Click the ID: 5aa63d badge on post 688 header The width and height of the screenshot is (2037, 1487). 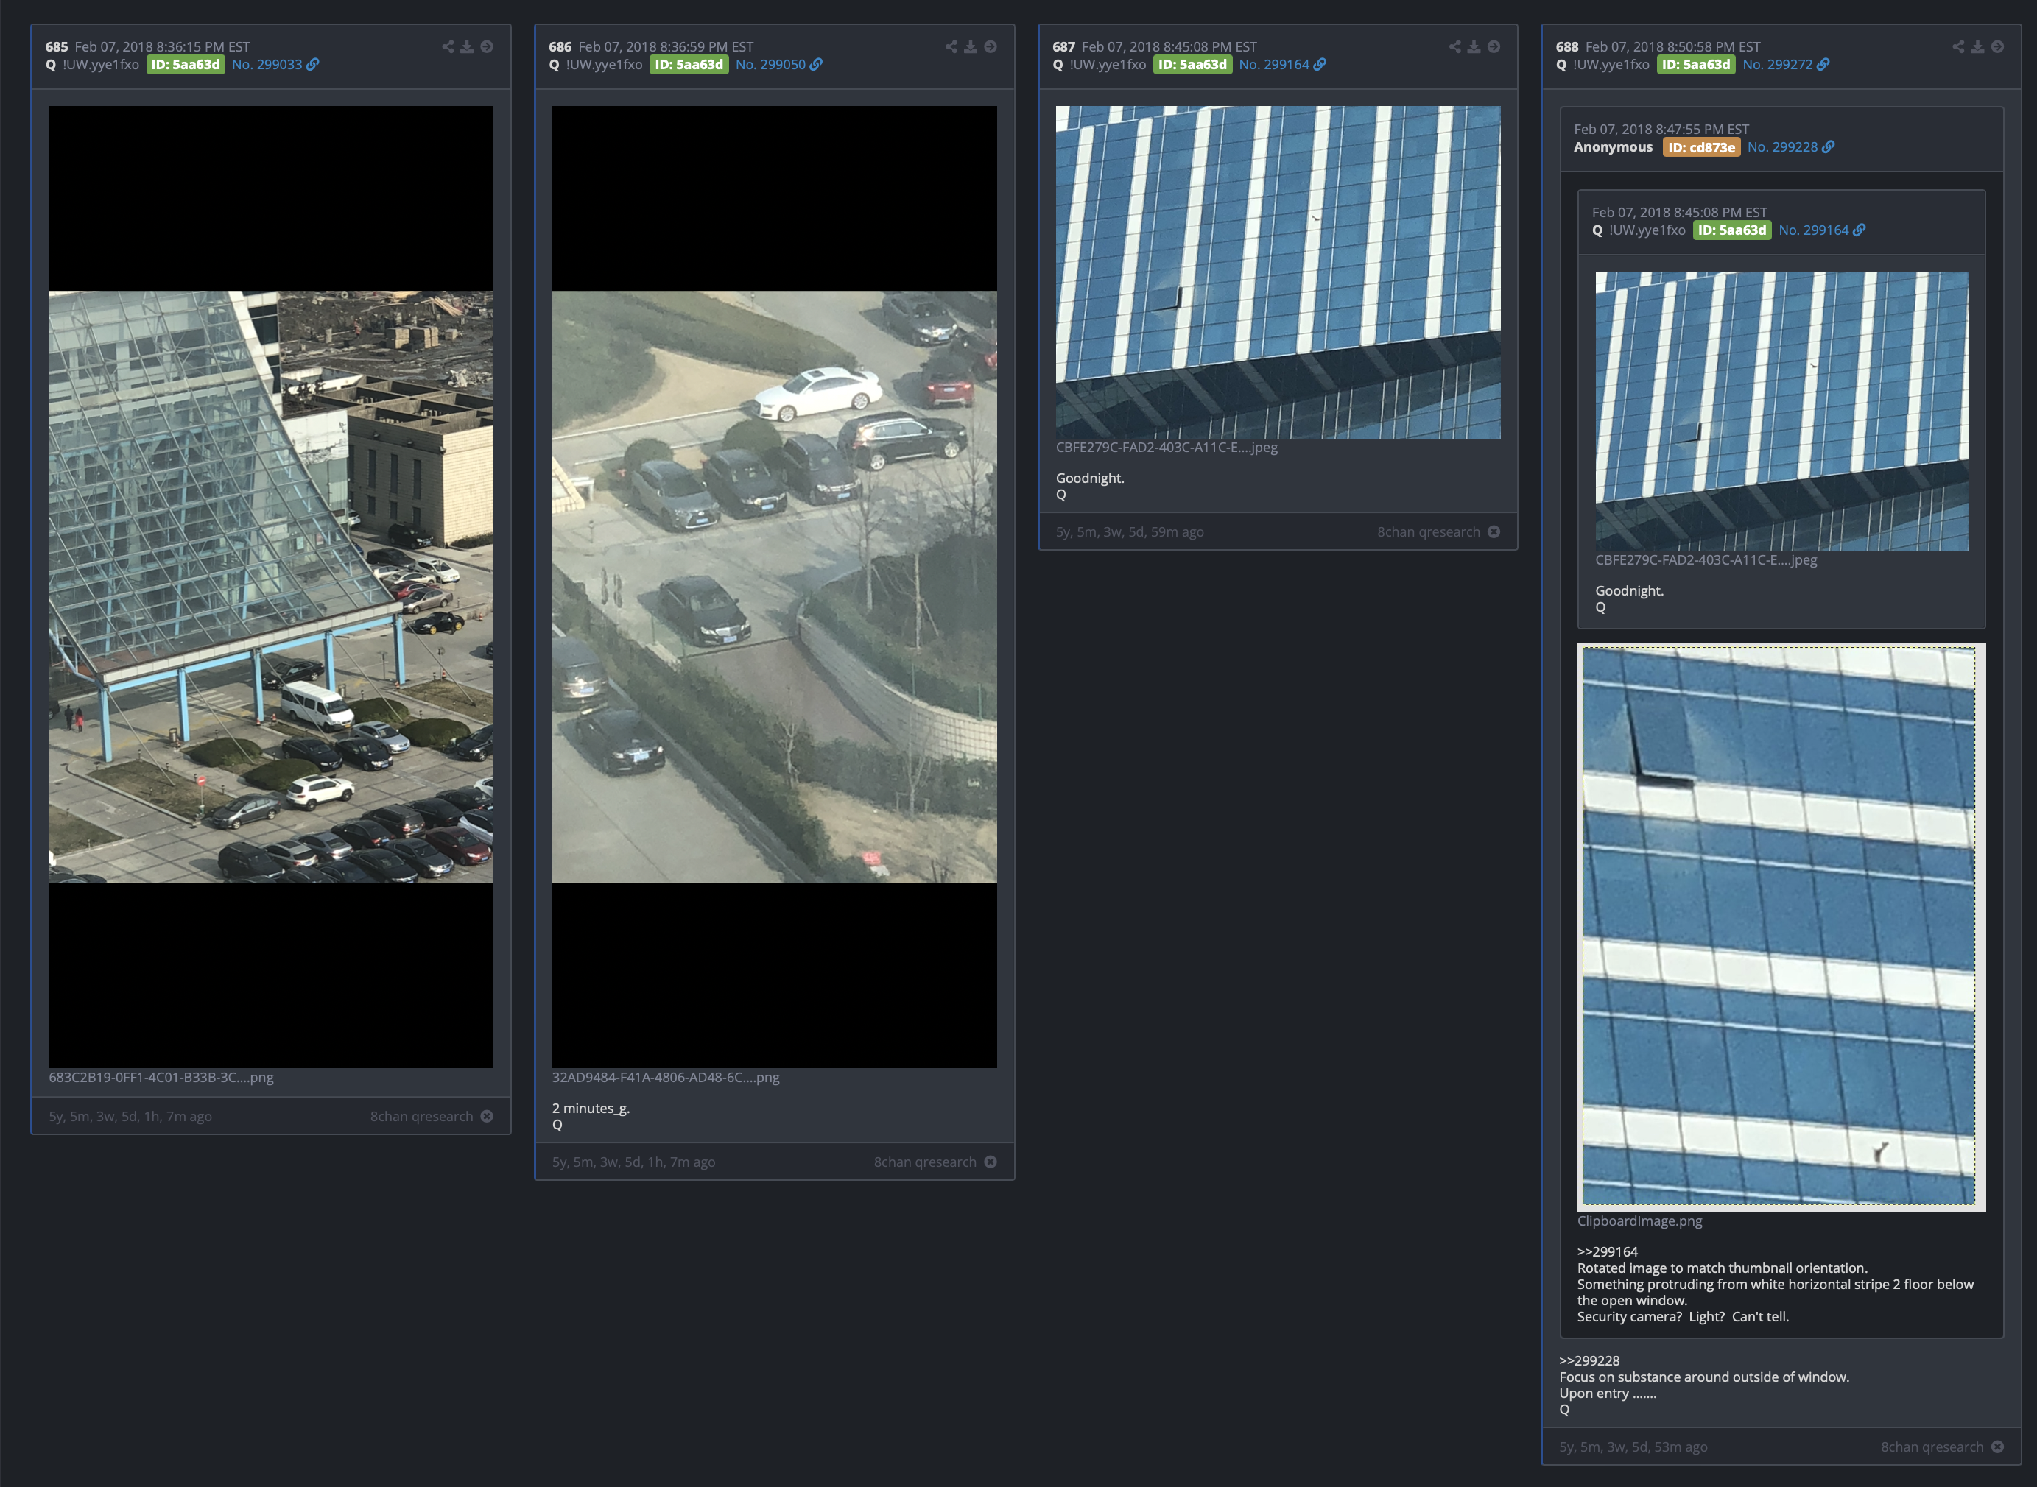pyautogui.click(x=1696, y=65)
